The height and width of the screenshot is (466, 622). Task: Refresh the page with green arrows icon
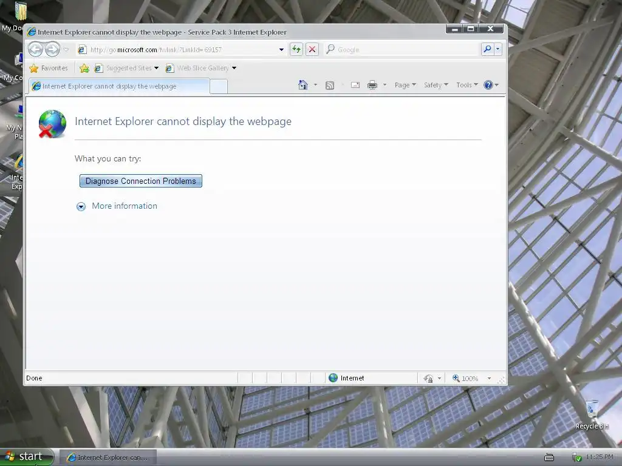click(x=296, y=49)
